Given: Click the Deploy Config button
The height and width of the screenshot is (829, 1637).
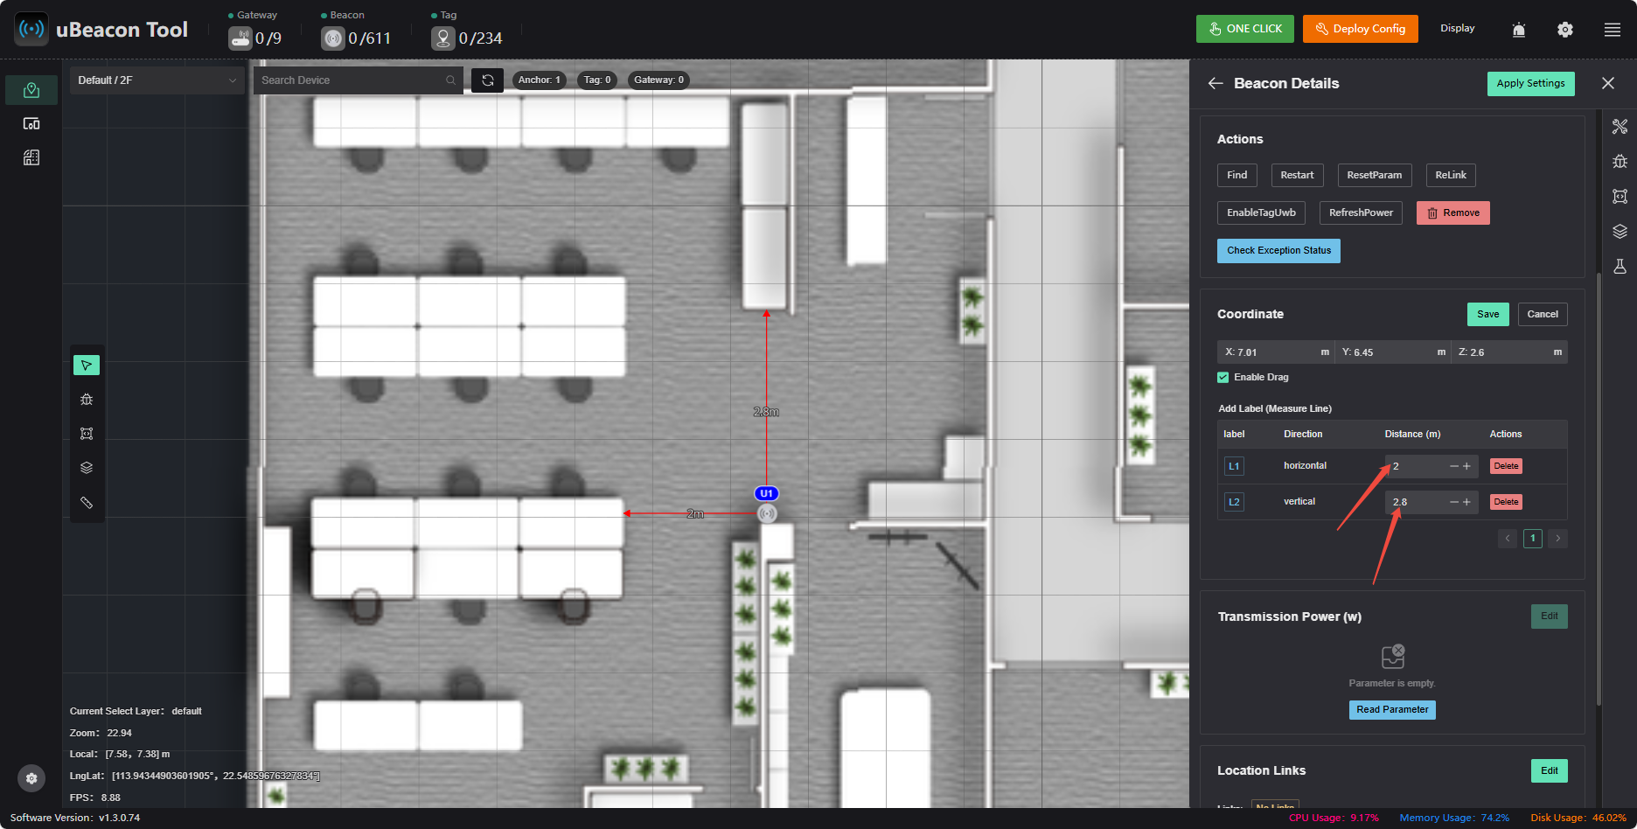Looking at the screenshot, I should click(x=1361, y=29).
